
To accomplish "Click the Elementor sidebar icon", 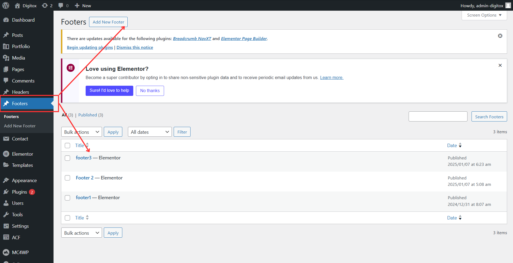I will [6, 154].
